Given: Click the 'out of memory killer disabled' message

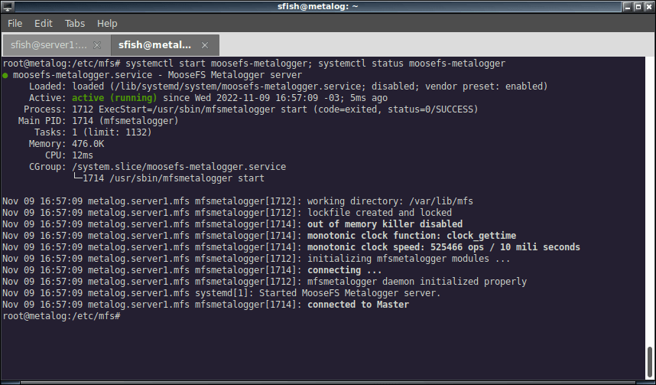Looking at the screenshot, I should click(385, 224).
